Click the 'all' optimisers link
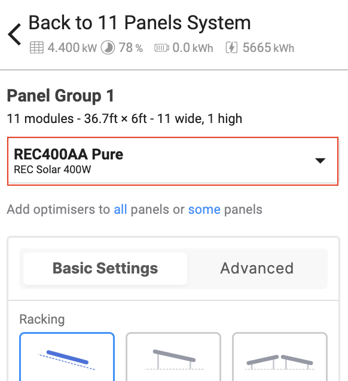348x381 pixels. click(x=120, y=210)
